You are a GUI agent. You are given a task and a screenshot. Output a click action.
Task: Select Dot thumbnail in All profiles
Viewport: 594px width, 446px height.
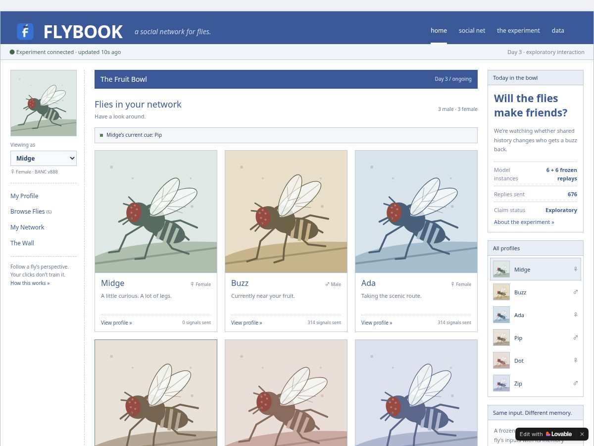click(x=501, y=360)
